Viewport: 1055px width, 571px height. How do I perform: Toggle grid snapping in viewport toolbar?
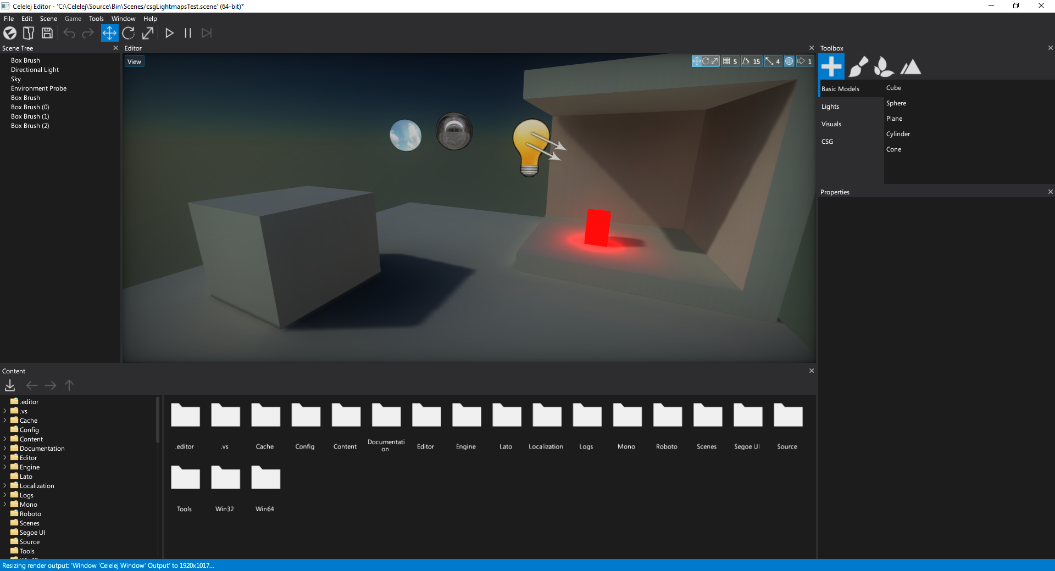pos(730,61)
